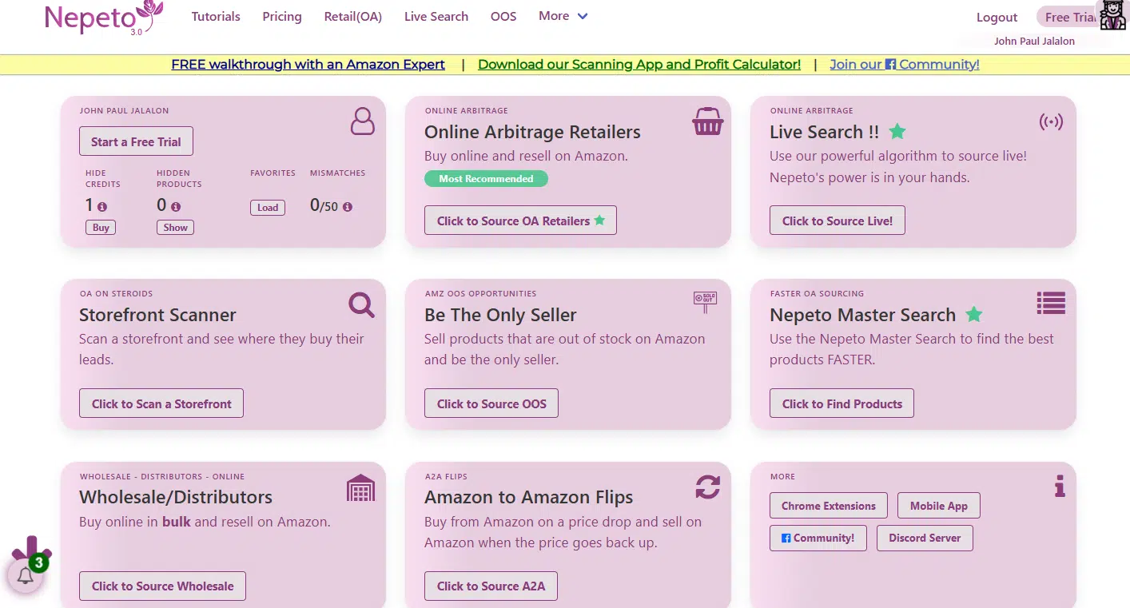Click the magnifier icon on Storefront Scanner card
1130x608 pixels.
point(361,304)
